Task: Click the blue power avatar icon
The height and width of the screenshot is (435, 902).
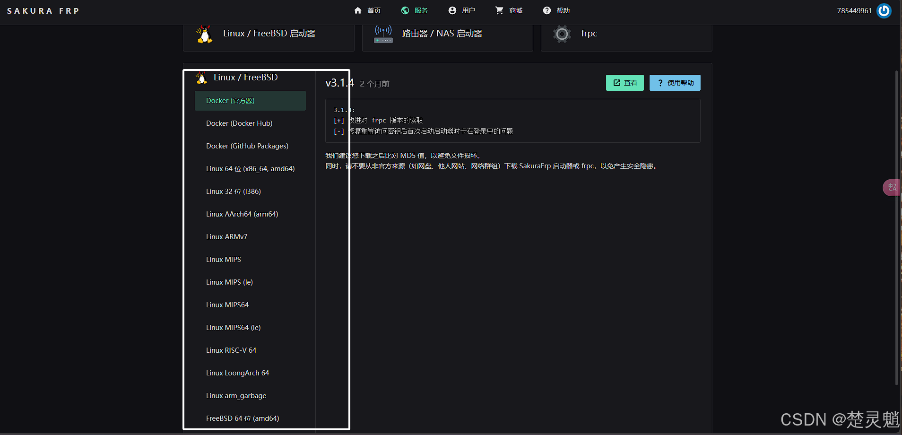Action: coord(884,10)
